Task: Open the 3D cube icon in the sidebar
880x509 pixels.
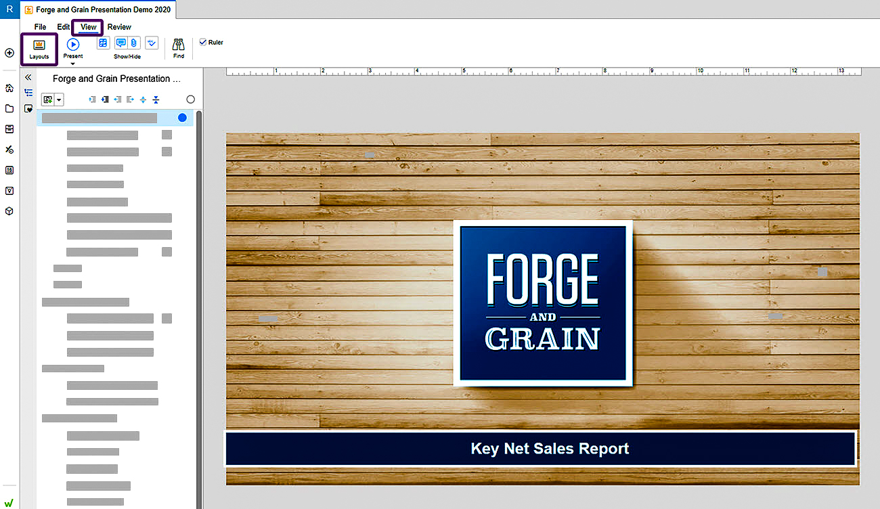Action: (9, 211)
